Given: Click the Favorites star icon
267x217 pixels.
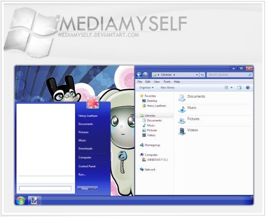Looking at the screenshot, I should point(142,96).
